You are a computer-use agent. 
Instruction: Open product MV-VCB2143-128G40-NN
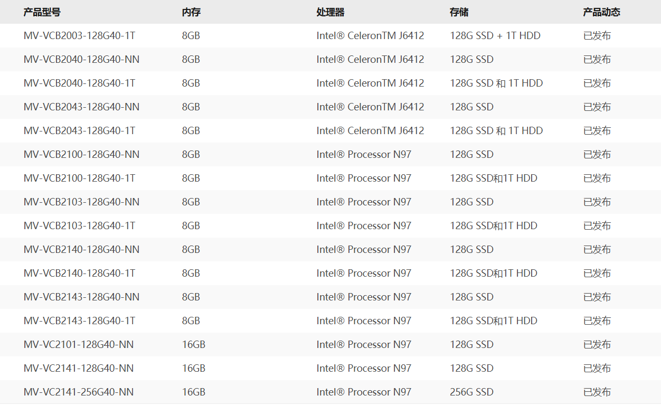pyautogui.click(x=81, y=297)
